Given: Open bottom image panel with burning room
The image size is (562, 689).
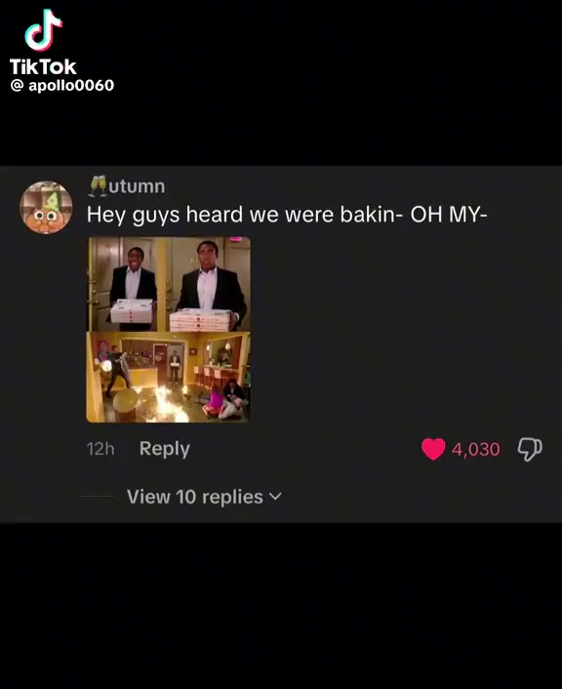Looking at the screenshot, I should pyautogui.click(x=168, y=377).
